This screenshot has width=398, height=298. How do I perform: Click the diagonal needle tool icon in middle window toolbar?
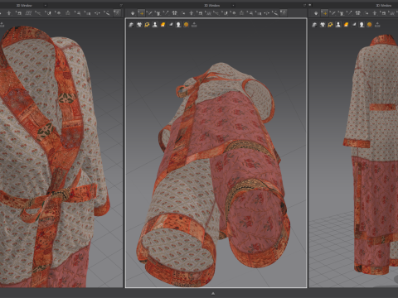pos(166,13)
